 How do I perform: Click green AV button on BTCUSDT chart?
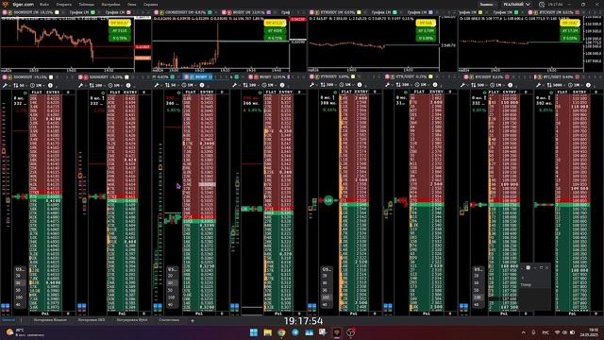click(570, 30)
